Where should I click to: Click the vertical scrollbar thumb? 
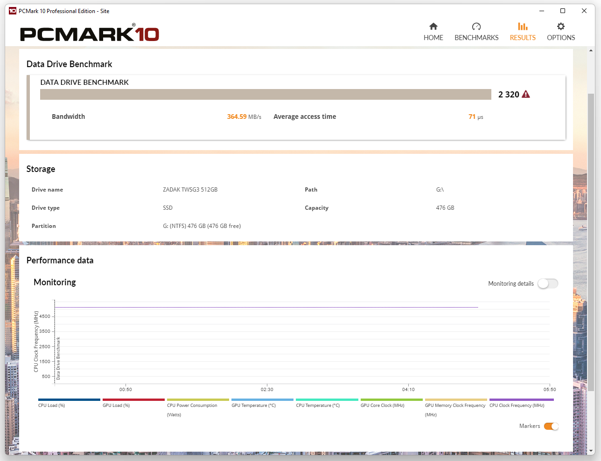point(591,241)
